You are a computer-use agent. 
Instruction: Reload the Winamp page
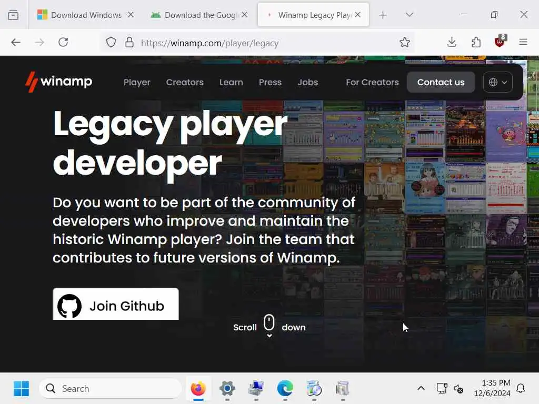[x=63, y=42]
